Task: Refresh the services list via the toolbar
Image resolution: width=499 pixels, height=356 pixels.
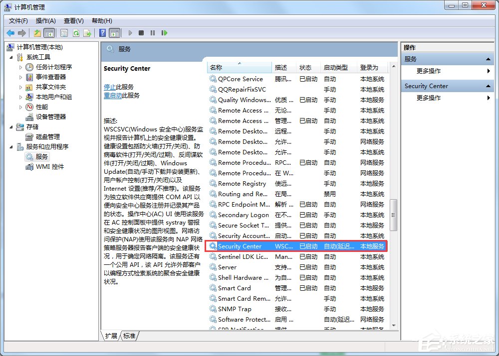Action: coord(76,33)
